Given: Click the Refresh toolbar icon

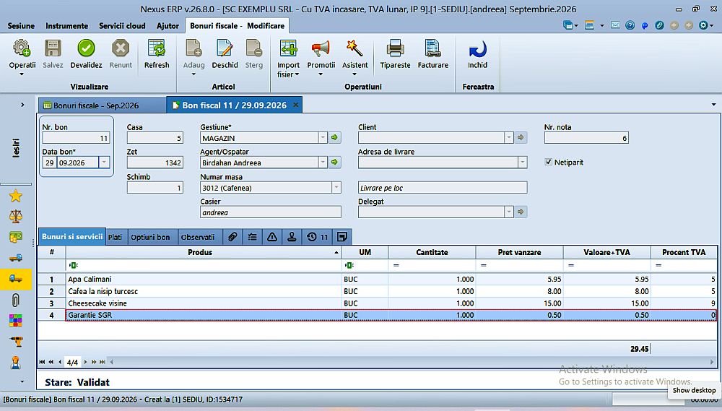Looking at the screenshot, I should [x=157, y=48].
